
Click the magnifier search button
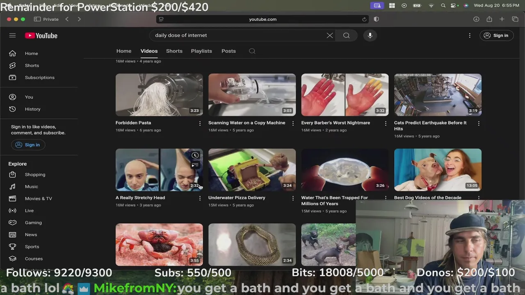coord(347,35)
